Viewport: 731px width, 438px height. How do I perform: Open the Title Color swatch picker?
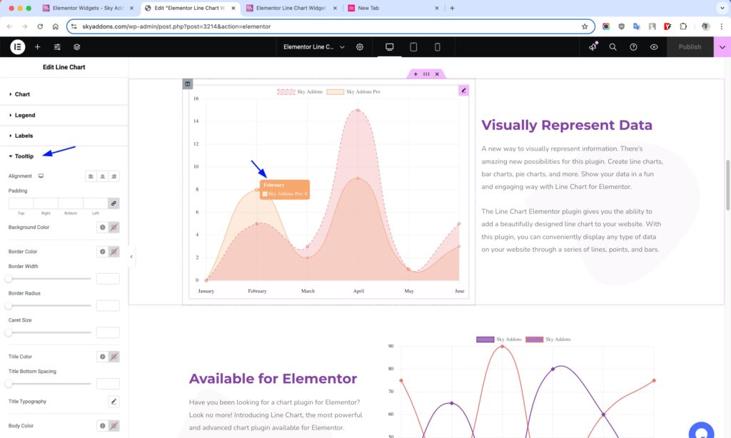click(114, 357)
